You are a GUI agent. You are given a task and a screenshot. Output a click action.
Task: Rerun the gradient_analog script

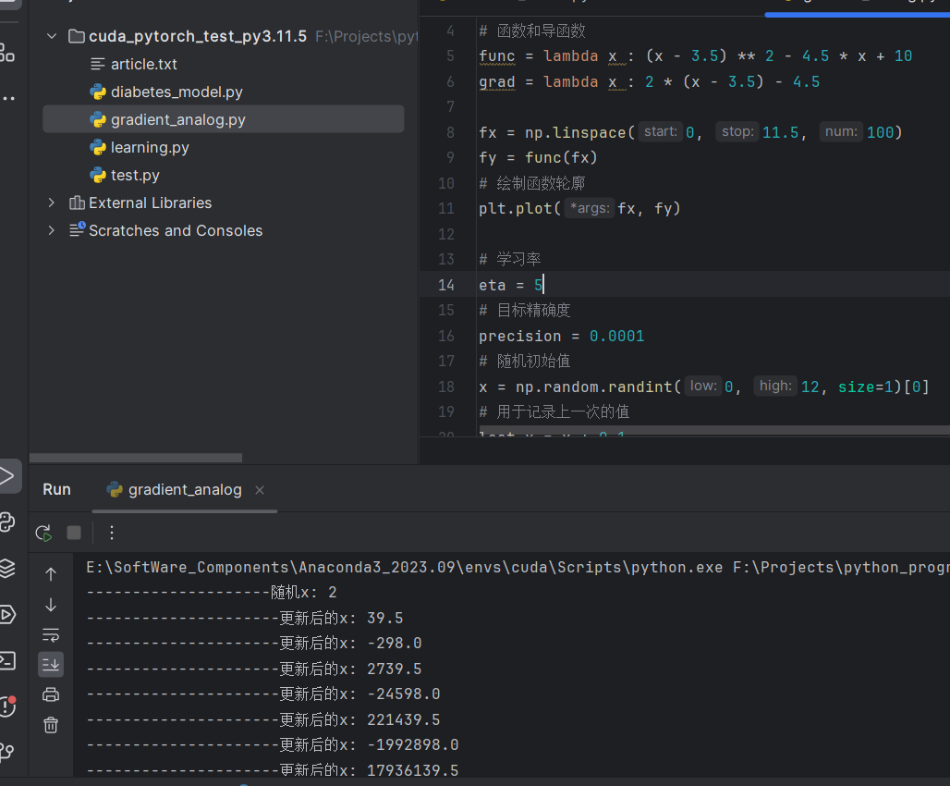pos(43,533)
